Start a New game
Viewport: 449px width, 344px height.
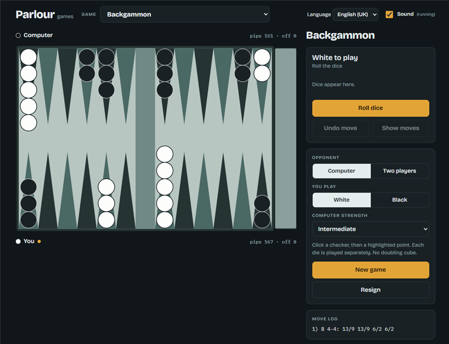[371, 270]
